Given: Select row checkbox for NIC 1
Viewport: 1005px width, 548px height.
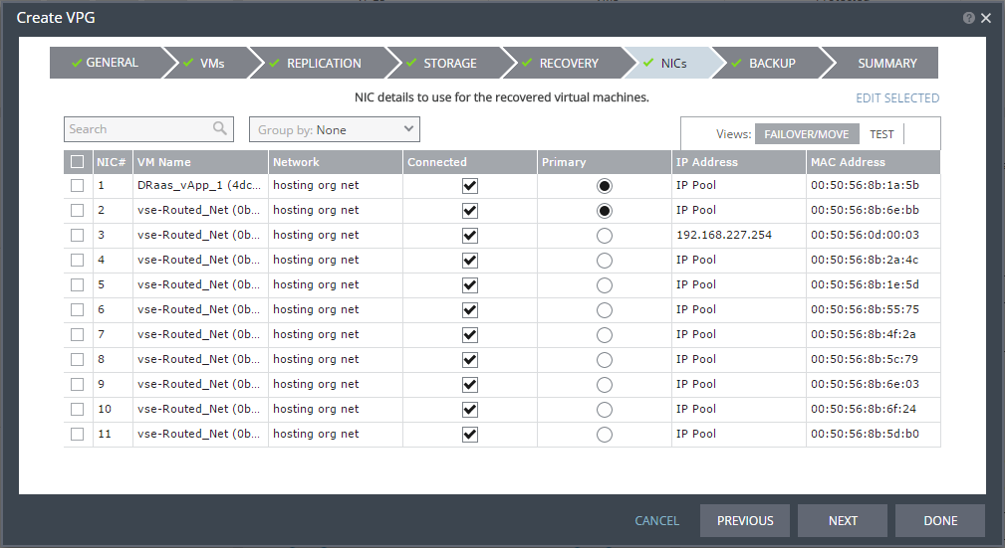Looking at the screenshot, I should pos(78,186).
